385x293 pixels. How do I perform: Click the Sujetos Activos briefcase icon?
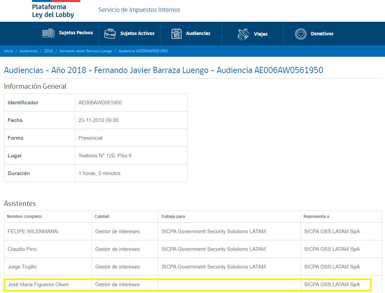(x=110, y=34)
